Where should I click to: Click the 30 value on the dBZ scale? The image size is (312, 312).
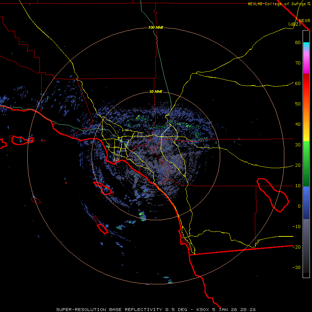(x=298, y=145)
